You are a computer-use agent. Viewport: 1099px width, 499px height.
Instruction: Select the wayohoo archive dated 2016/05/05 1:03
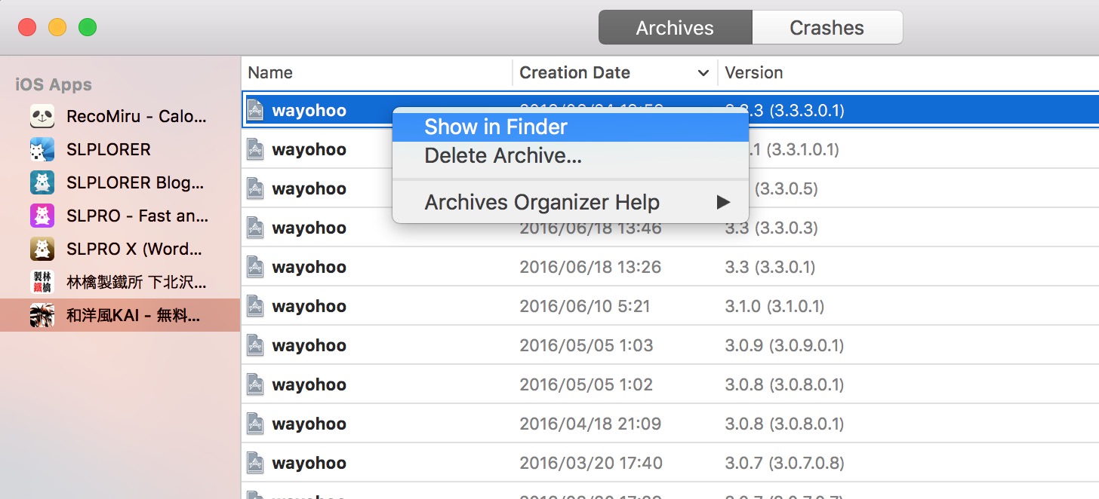(670, 345)
